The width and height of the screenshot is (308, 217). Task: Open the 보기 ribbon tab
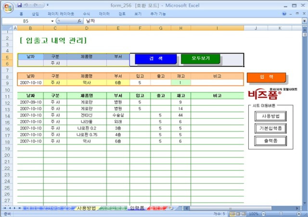(138, 14)
